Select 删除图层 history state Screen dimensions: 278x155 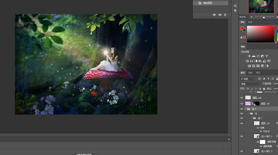pos(211,3)
